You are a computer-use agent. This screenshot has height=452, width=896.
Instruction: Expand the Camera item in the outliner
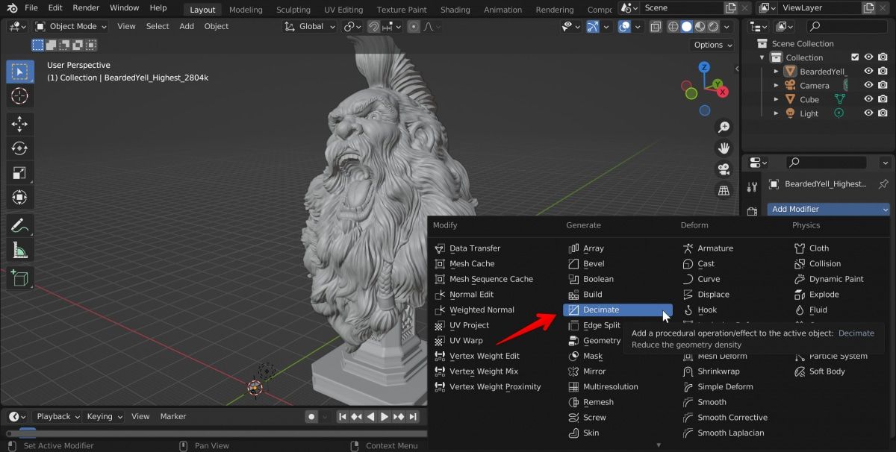[776, 85]
